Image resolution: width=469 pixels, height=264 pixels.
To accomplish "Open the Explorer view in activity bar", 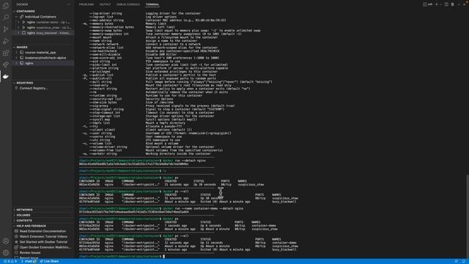I will point(6,5).
